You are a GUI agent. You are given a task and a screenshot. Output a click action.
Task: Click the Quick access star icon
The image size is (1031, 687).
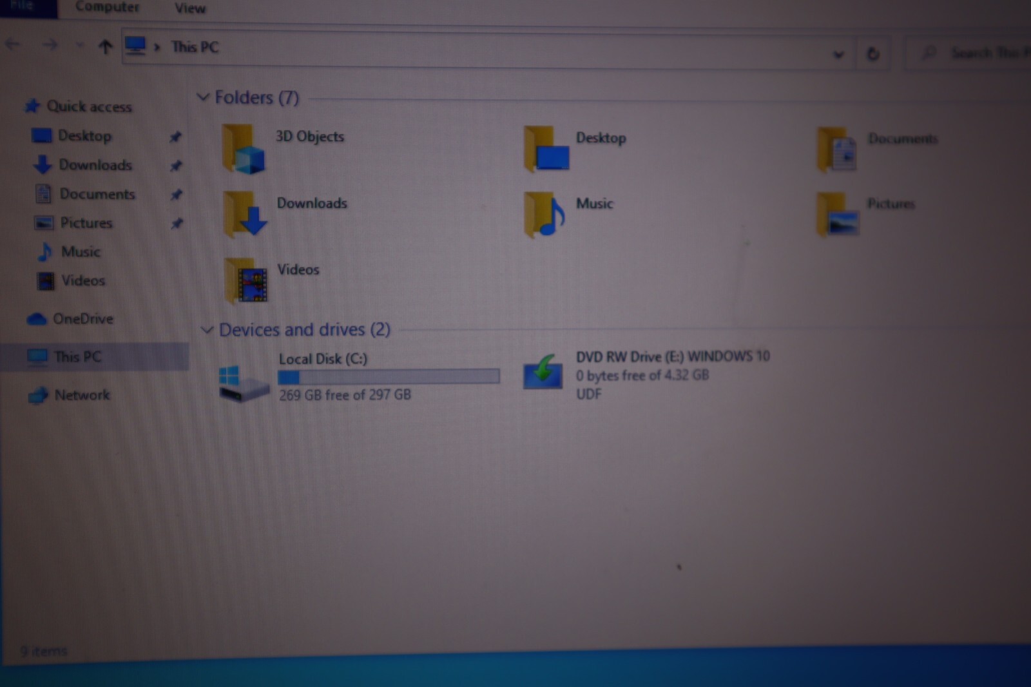(x=32, y=106)
